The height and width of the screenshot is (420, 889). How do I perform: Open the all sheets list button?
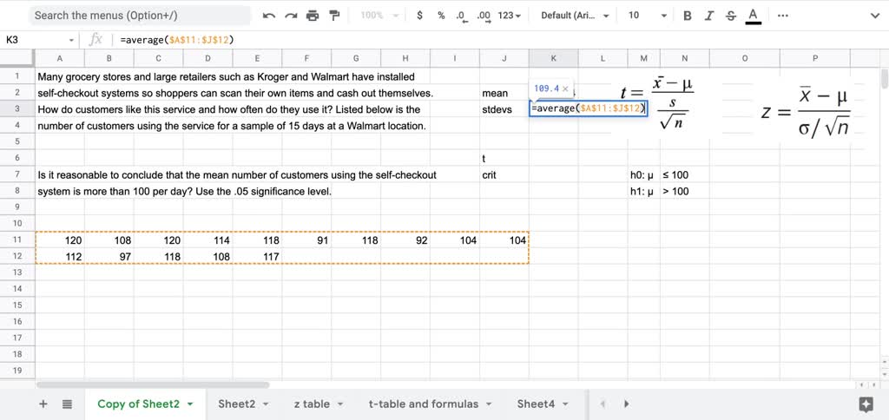pyautogui.click(x=68, y=404)
